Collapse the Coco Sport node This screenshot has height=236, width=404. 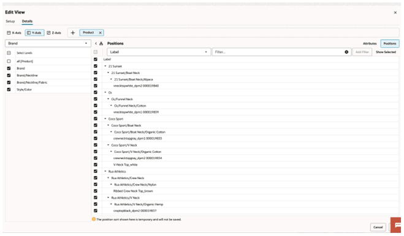coord(105,119)
